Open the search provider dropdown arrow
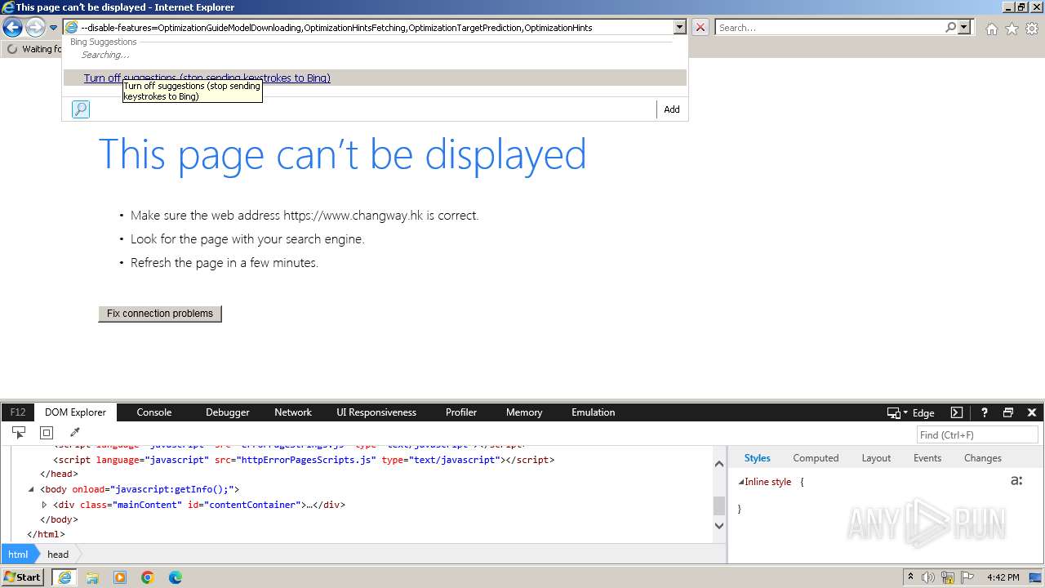Screen dimensions: 1045x588 click(x=964, y=27)
